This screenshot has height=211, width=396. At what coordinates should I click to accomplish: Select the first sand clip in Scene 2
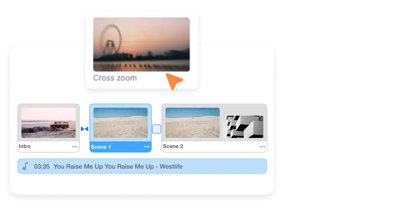pyautogui.click(x=192, y=123)
